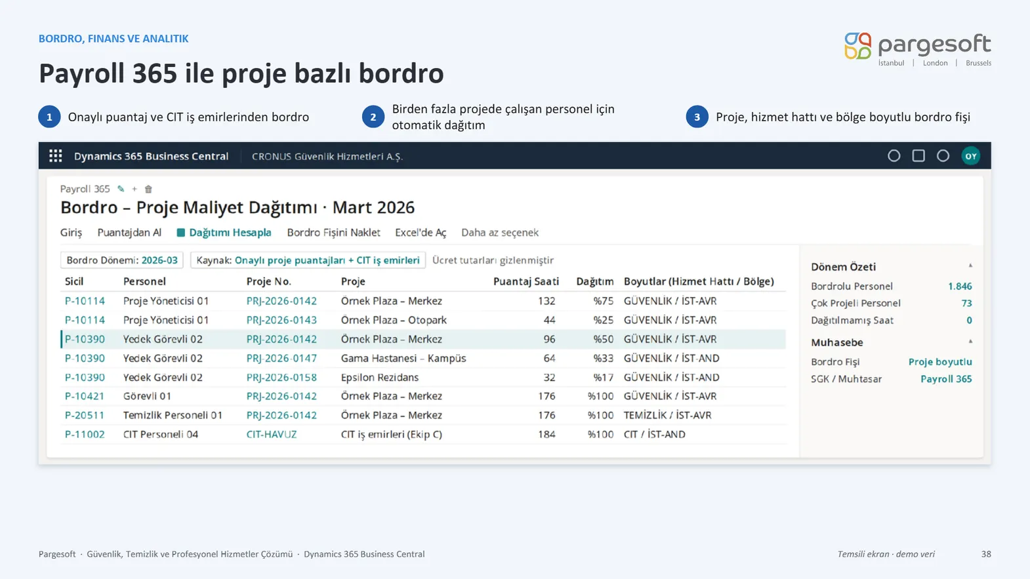Viewport: 1030px width, 579px height.
Task: Click the square icon in the top bar
Action: [918, 156]
